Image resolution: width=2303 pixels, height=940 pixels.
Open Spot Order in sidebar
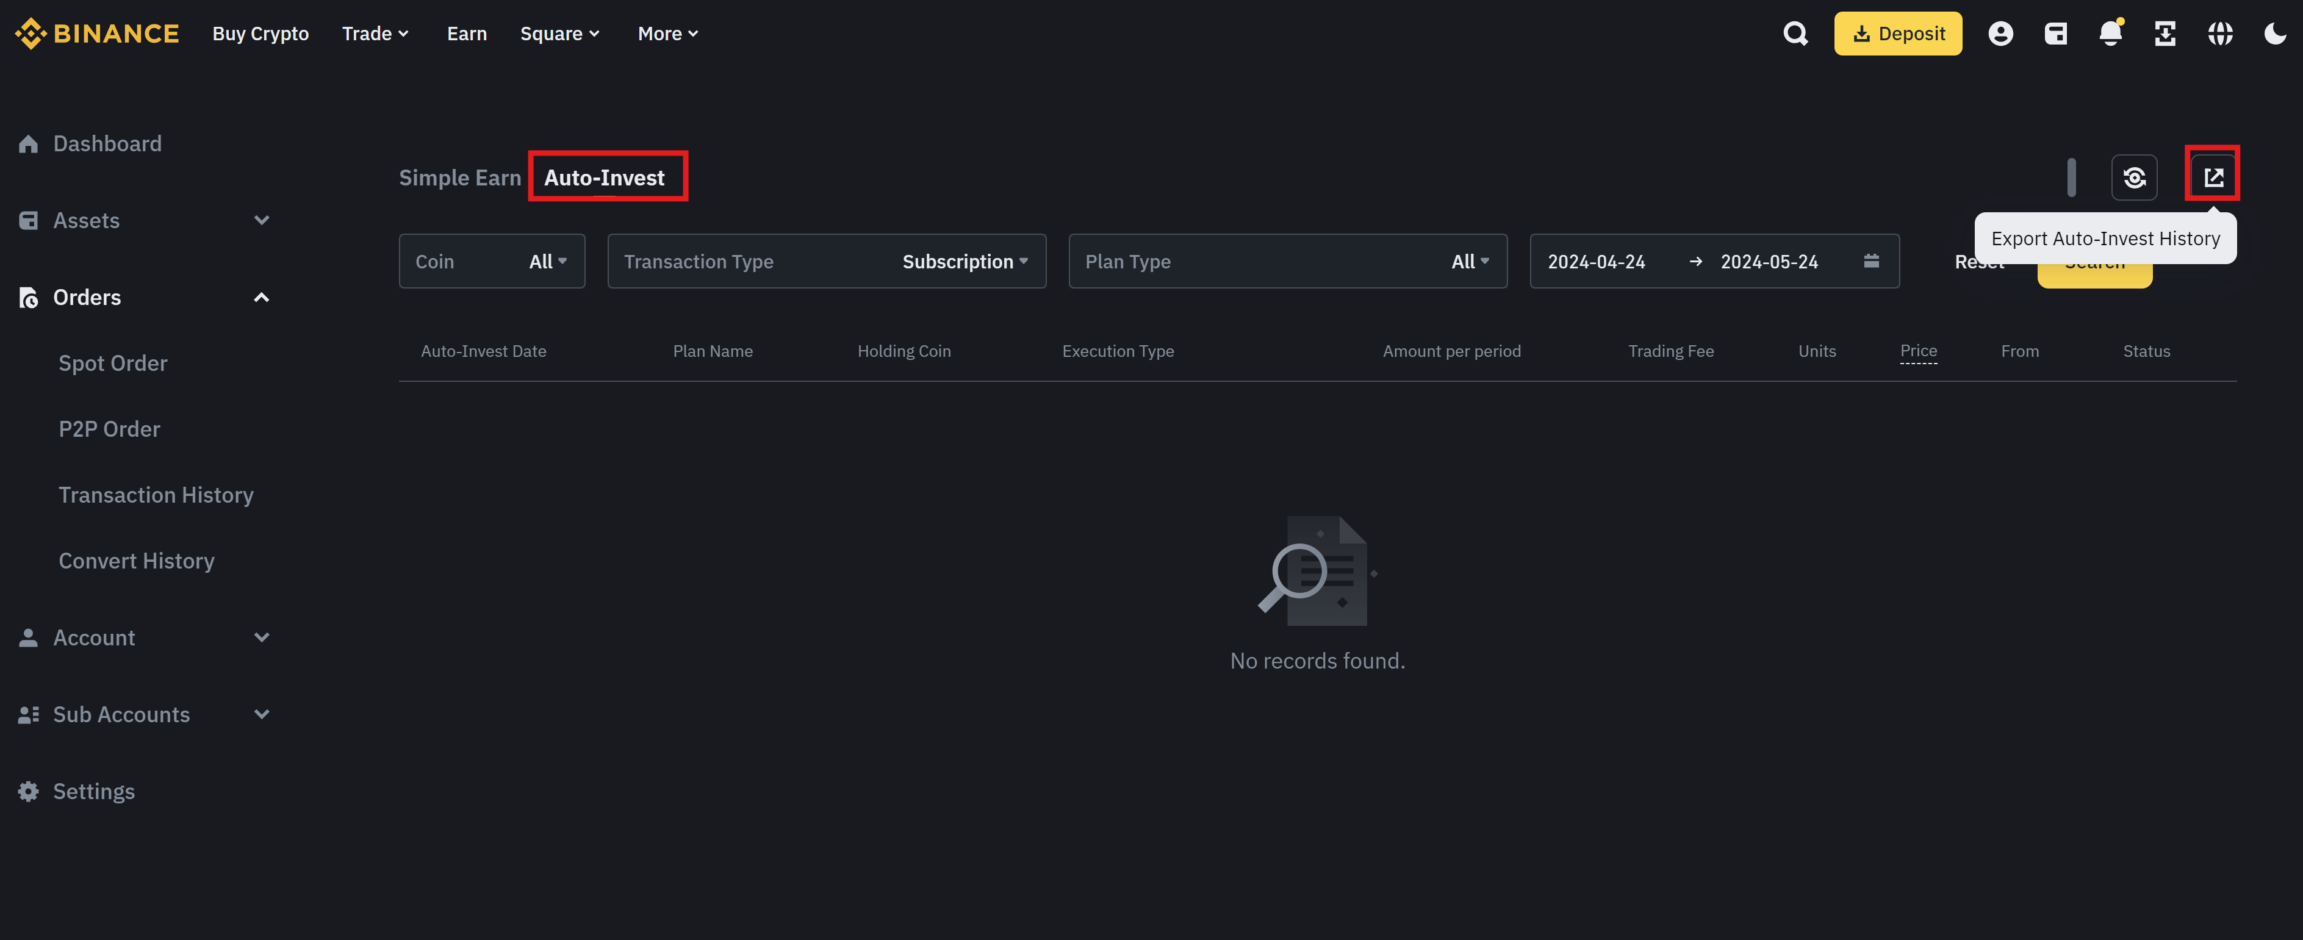(x=113, y=363)
